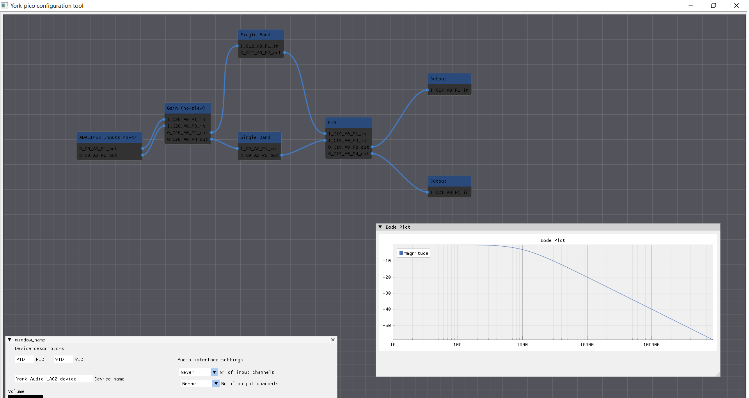This screenshot has width=749, height=398.
Task: Click the window_name panel title bar
Action: point(171,340)
